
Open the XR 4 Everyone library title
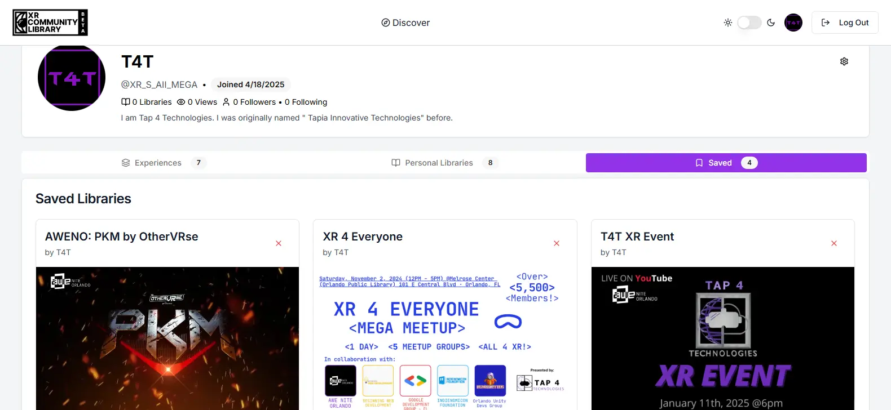(363, 237)
